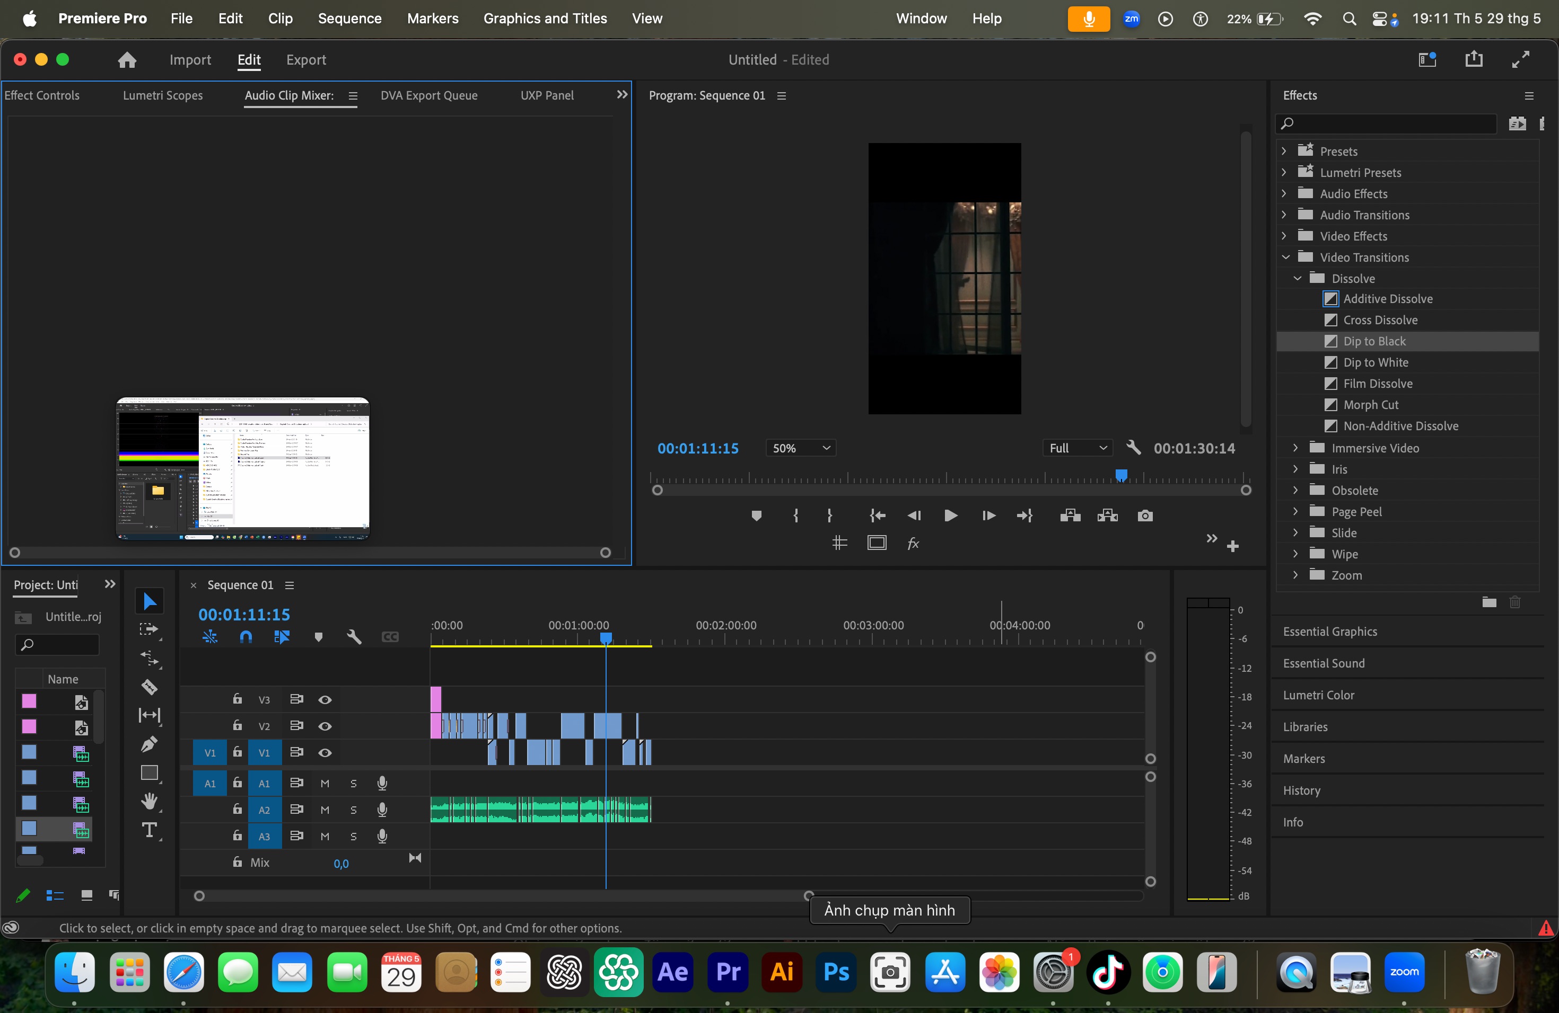Go to the Home screen icon
1559x1013 pixels.
127,59
